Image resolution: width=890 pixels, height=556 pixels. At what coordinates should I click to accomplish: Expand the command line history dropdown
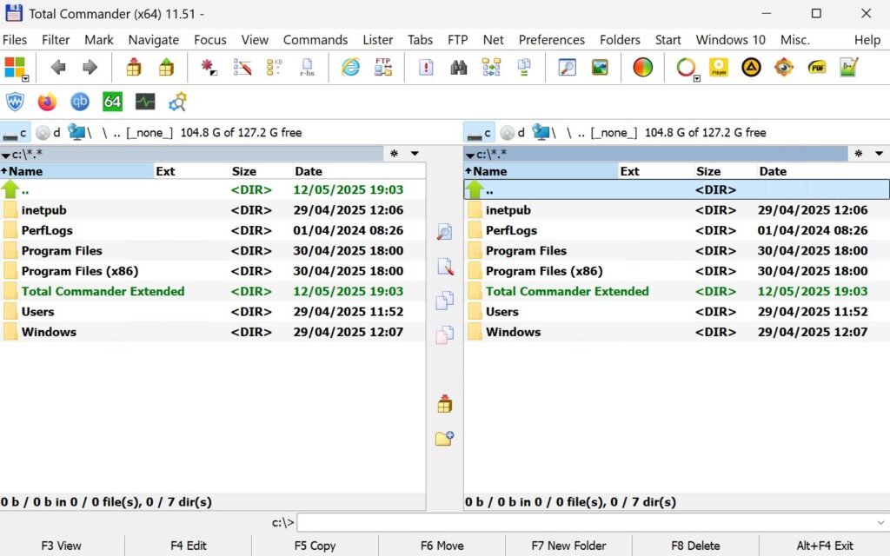(x=880, y=522)
